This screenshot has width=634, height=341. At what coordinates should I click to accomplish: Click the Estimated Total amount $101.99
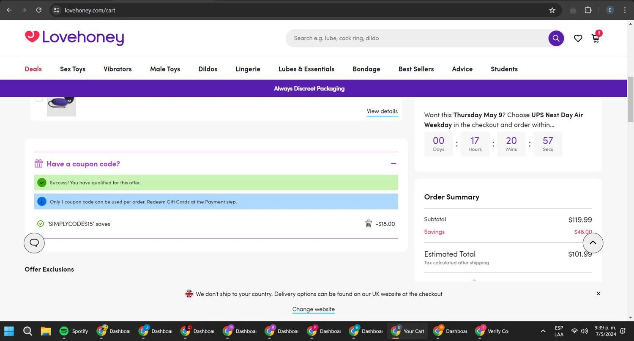pos(580,254)
